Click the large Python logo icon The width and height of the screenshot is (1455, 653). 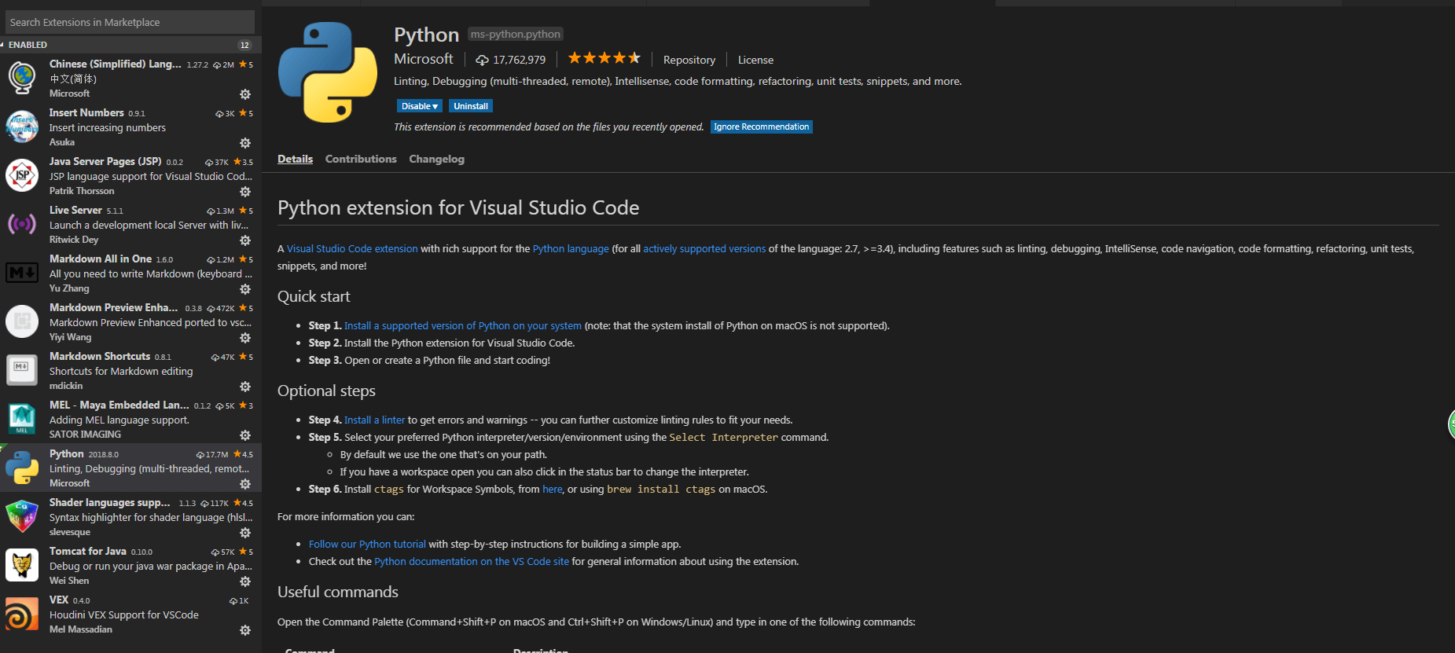click(x=328, y=72)
